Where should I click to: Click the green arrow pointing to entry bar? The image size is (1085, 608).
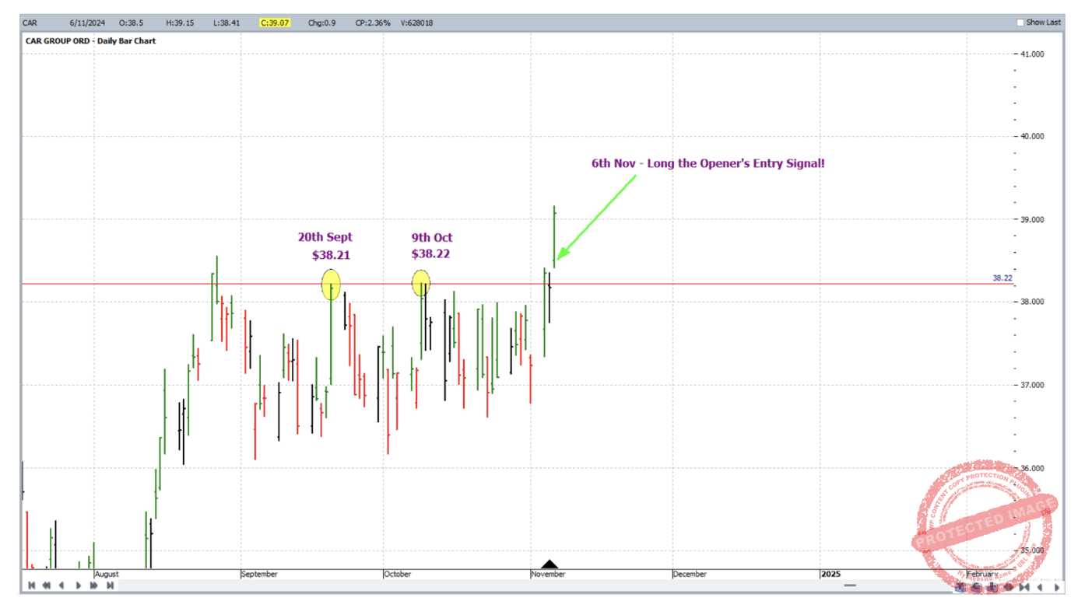click(596, 216)
